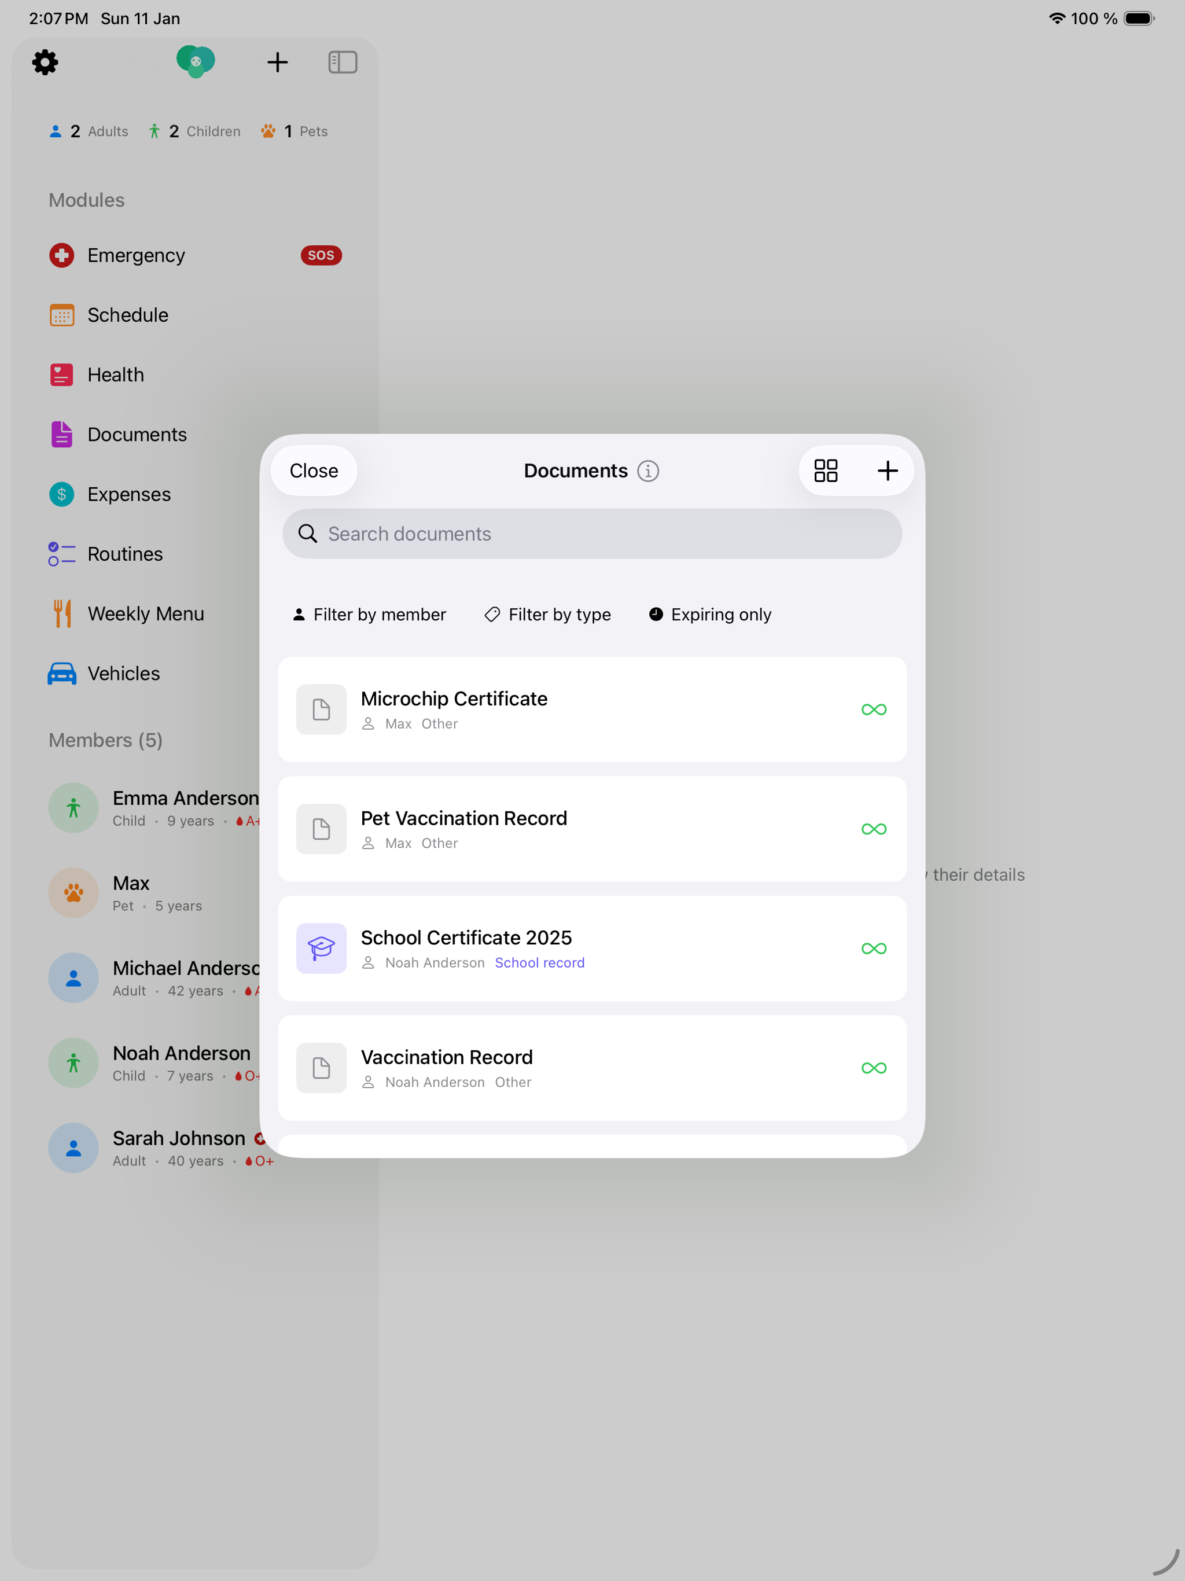Tap the School record type label
The height and width of the screenshot is (1581, 1185).
coord(540,963)
